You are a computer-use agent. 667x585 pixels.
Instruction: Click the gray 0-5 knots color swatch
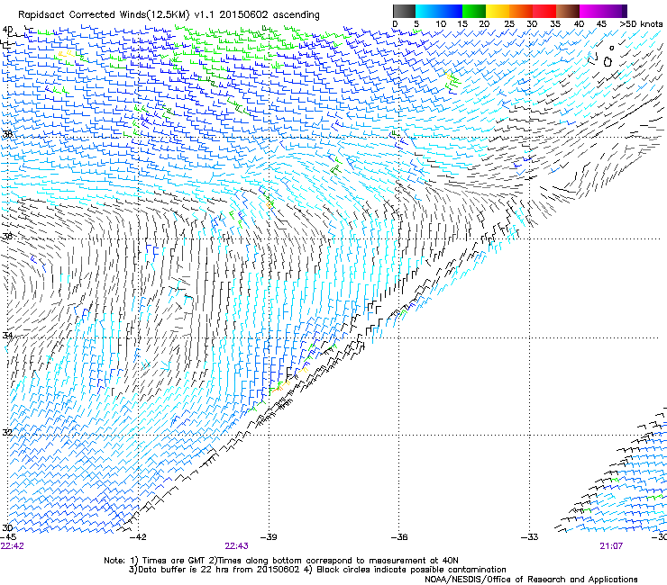404,11
